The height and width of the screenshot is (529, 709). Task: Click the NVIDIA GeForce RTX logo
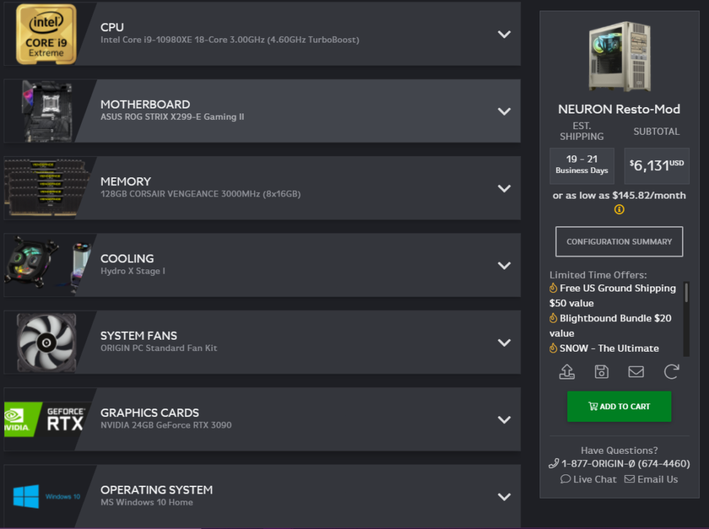[x=44, y=419]
